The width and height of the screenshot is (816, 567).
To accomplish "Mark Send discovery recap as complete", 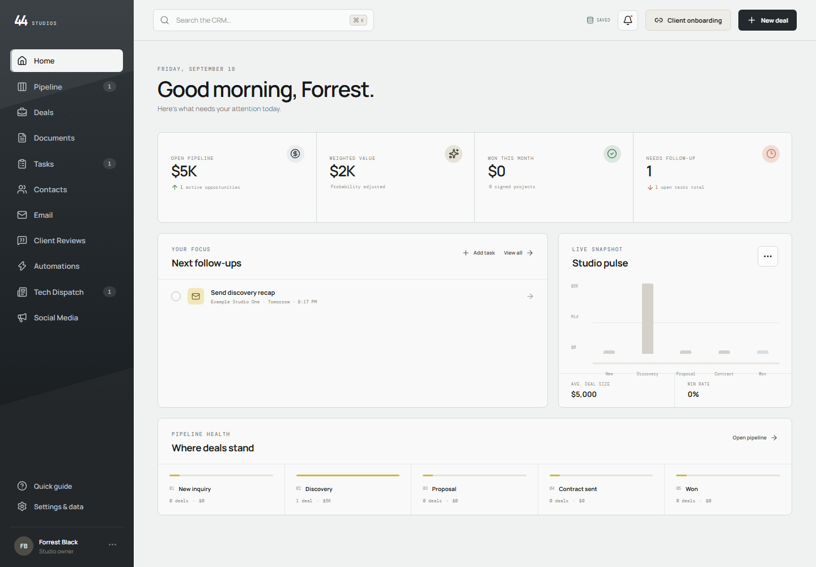I will [x=176, y=297].
